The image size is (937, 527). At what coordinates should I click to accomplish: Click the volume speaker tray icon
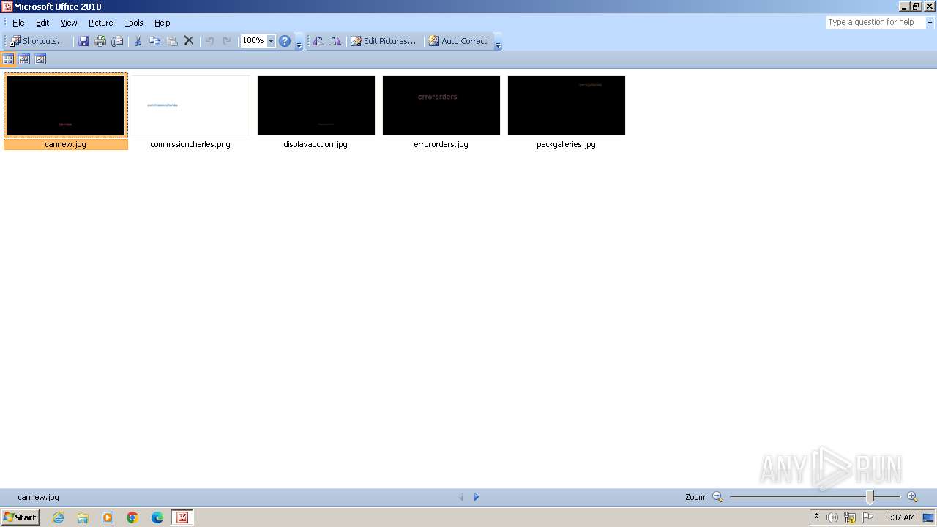[832, 517]
